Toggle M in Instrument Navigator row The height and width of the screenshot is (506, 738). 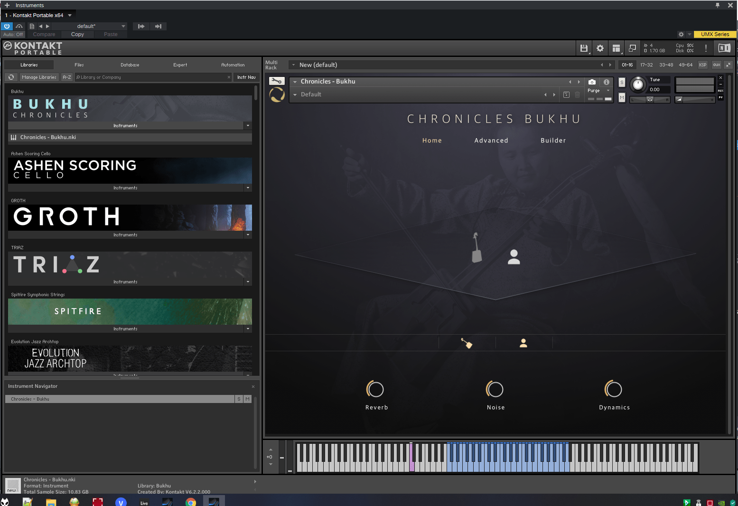click(247, 399)
